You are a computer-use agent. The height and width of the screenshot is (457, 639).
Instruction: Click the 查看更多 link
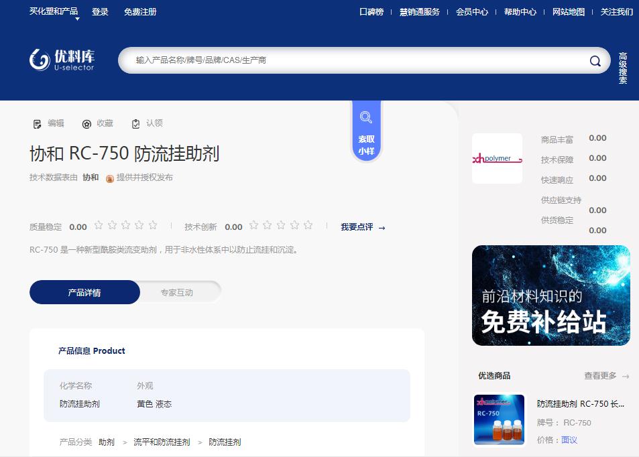coord(600,375)
